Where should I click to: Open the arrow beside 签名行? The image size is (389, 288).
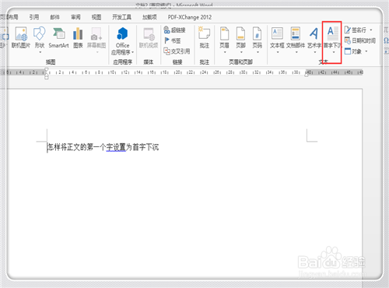(371, 30)
